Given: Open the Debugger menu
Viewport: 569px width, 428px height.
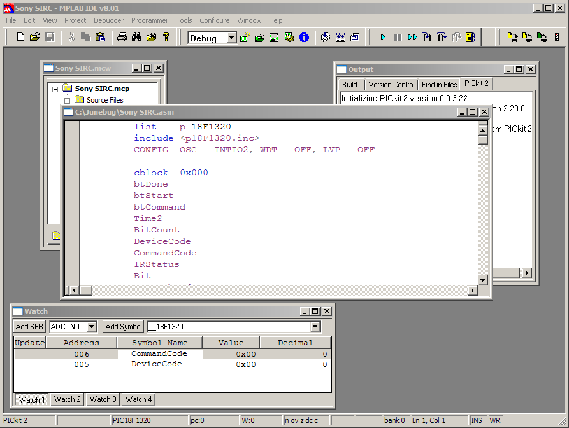Looking at the screenshot, I should coord(108,20).
